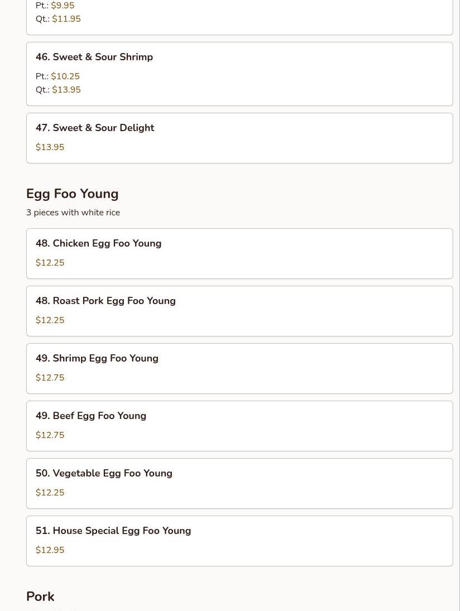Select the $11.95 quart price

point(66,19)
